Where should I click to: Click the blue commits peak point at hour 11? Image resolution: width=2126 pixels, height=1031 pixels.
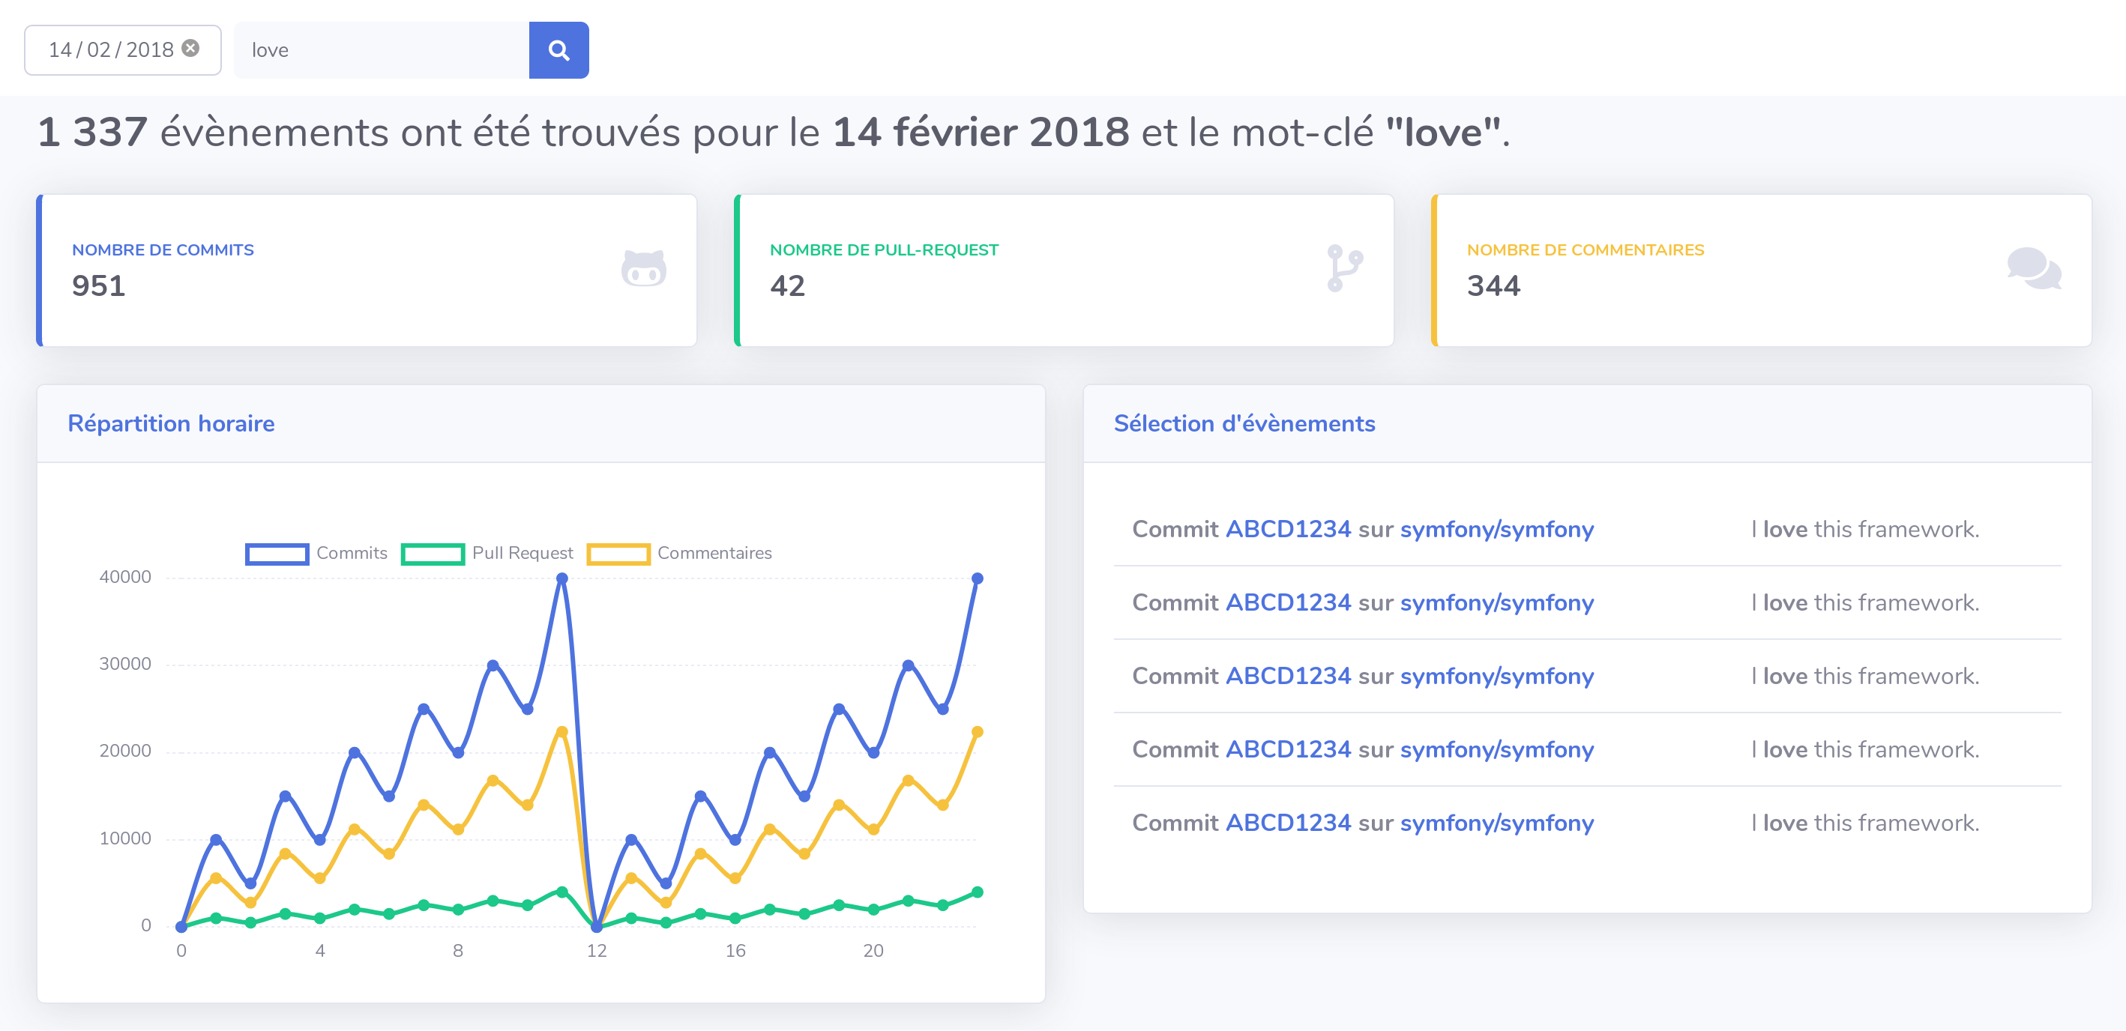click(x=562, y=579)
